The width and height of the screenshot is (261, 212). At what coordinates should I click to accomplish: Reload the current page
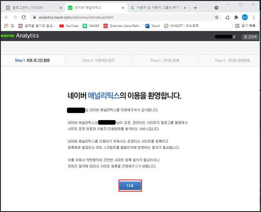(x=24, y=17)
